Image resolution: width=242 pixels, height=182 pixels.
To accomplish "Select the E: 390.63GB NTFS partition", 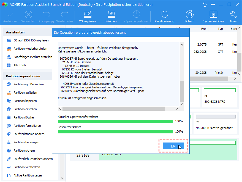I will [x=219, y=97].
